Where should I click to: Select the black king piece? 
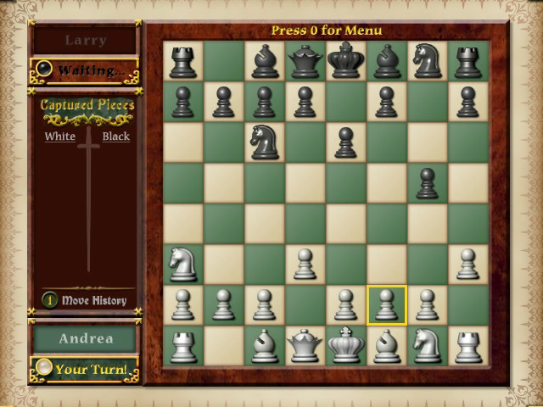[x=345, y=61]
